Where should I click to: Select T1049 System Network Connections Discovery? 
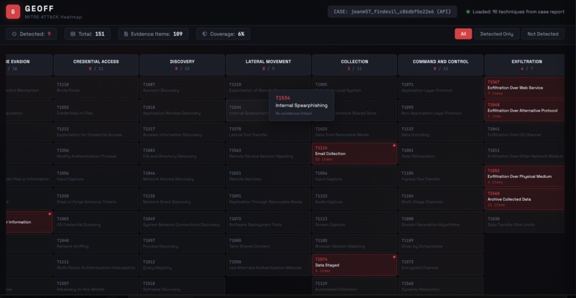pyautogui.click(x=182, y=222)
